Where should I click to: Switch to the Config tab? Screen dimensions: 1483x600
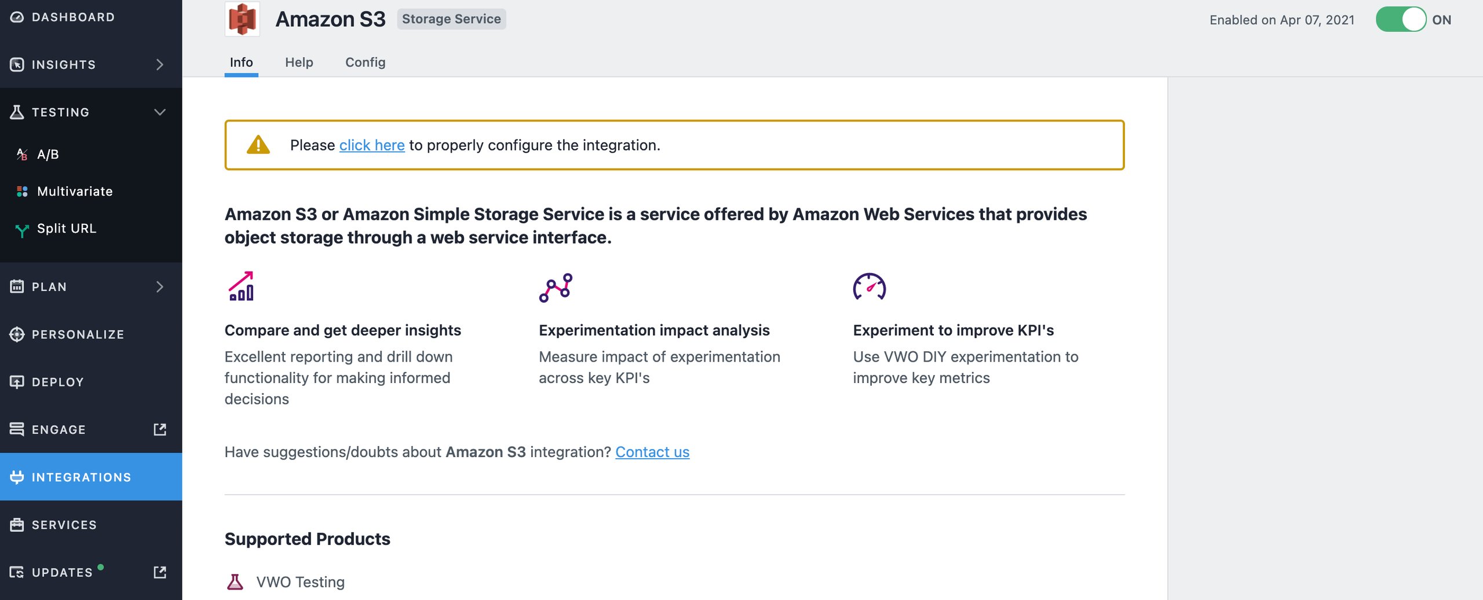point(365,62)
